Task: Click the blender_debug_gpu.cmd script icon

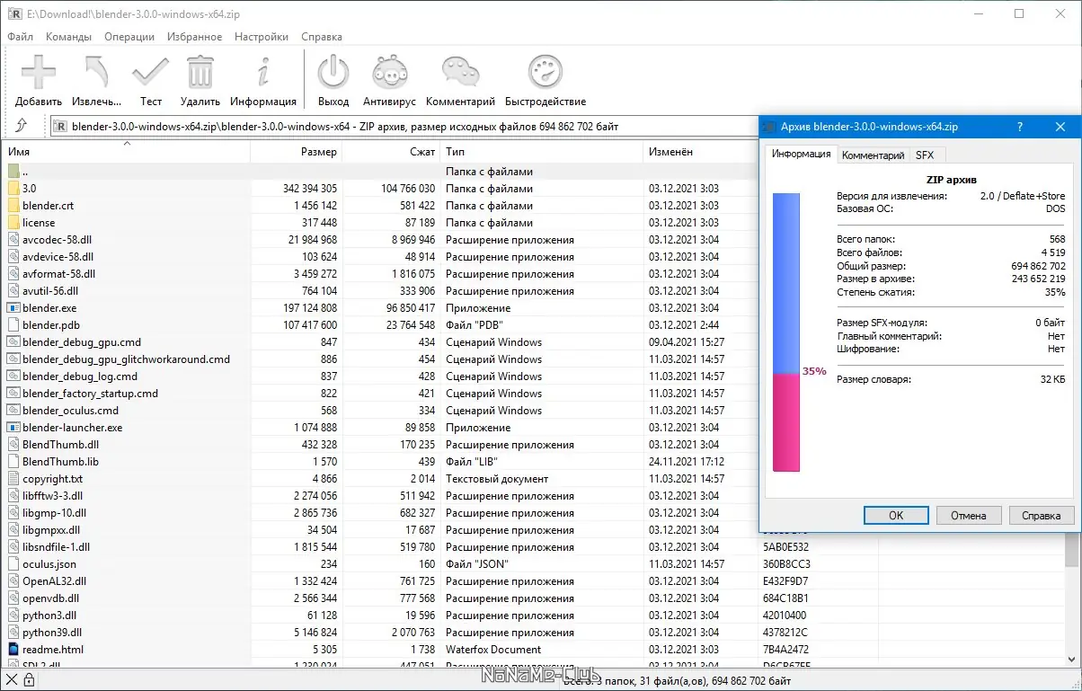Action: [13, 341]
